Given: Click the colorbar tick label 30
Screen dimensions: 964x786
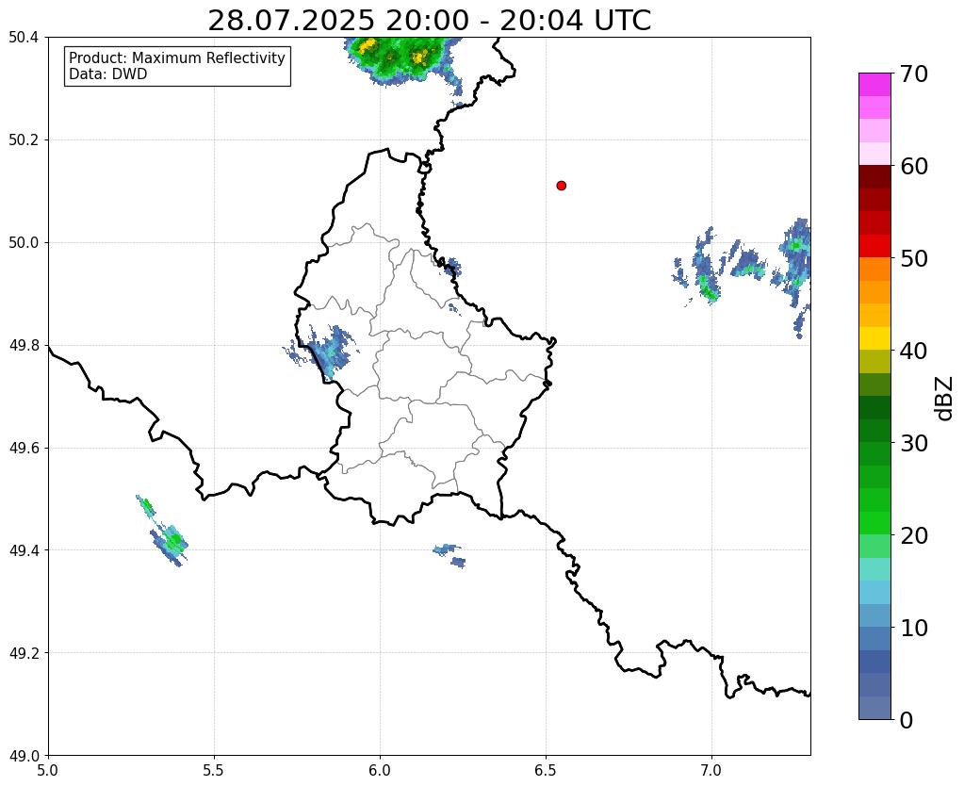Looking at the screenshot, I should (x=914, y=443).
